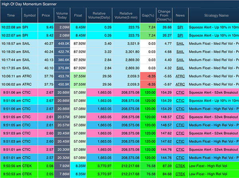Open SAIL news link in 10:17:44 row
The width and height of the screenshot is (239, 178).
180,60
